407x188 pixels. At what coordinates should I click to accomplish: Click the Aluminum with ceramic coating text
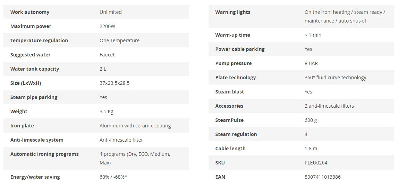coord(135,126)
